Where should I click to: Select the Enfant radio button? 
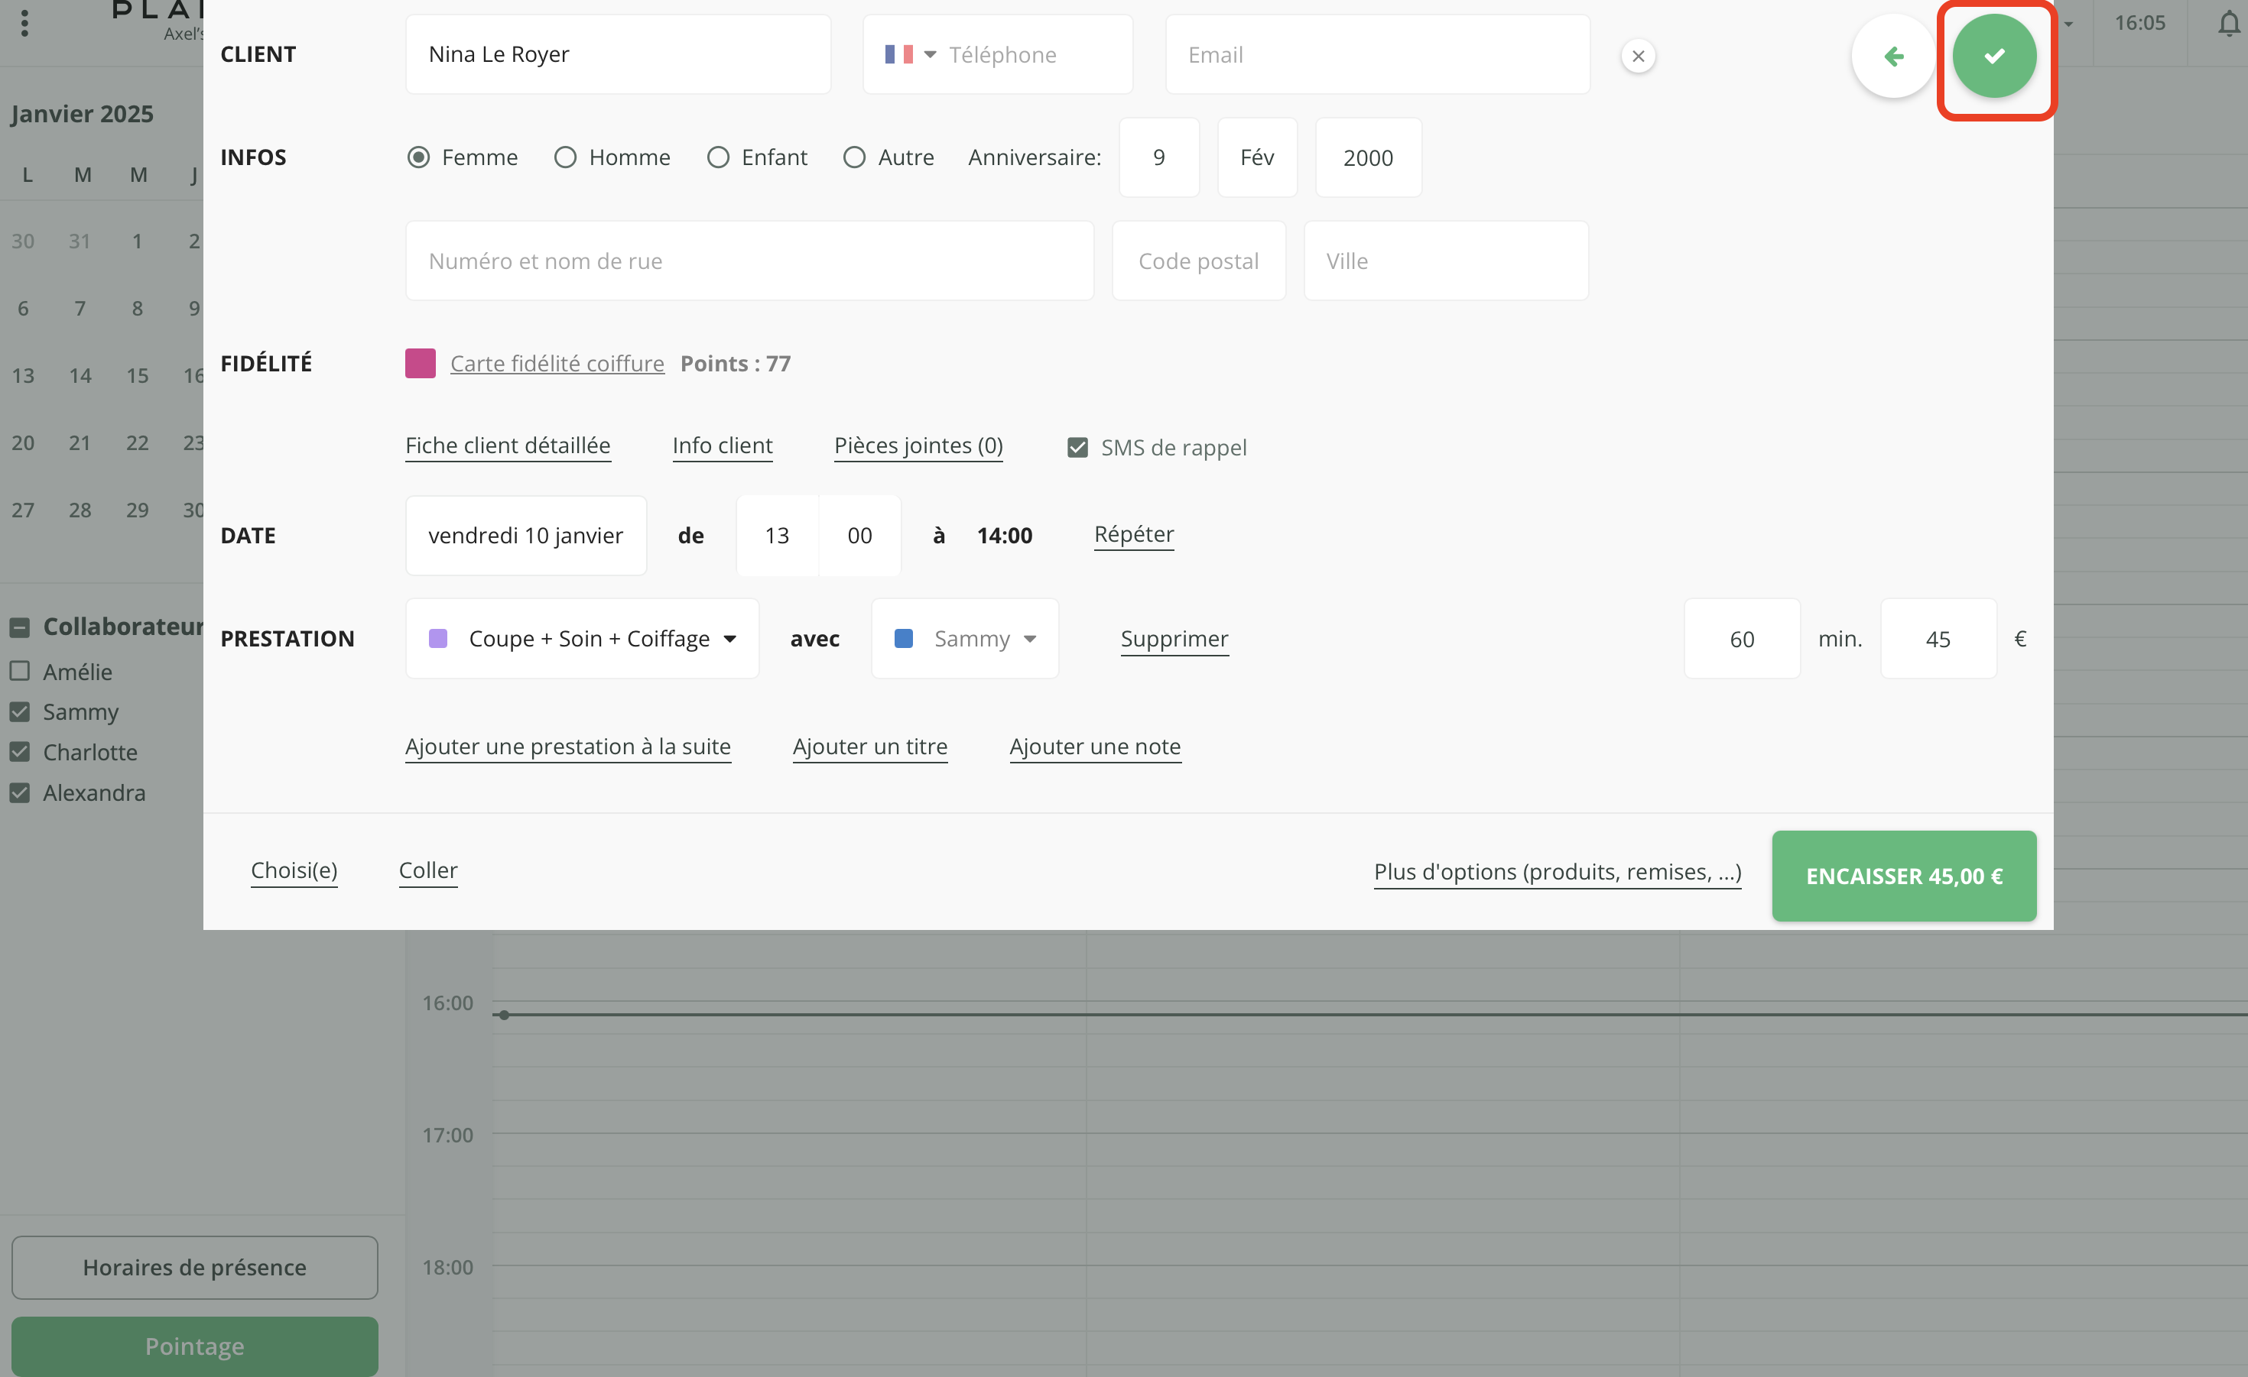[717, 157]
